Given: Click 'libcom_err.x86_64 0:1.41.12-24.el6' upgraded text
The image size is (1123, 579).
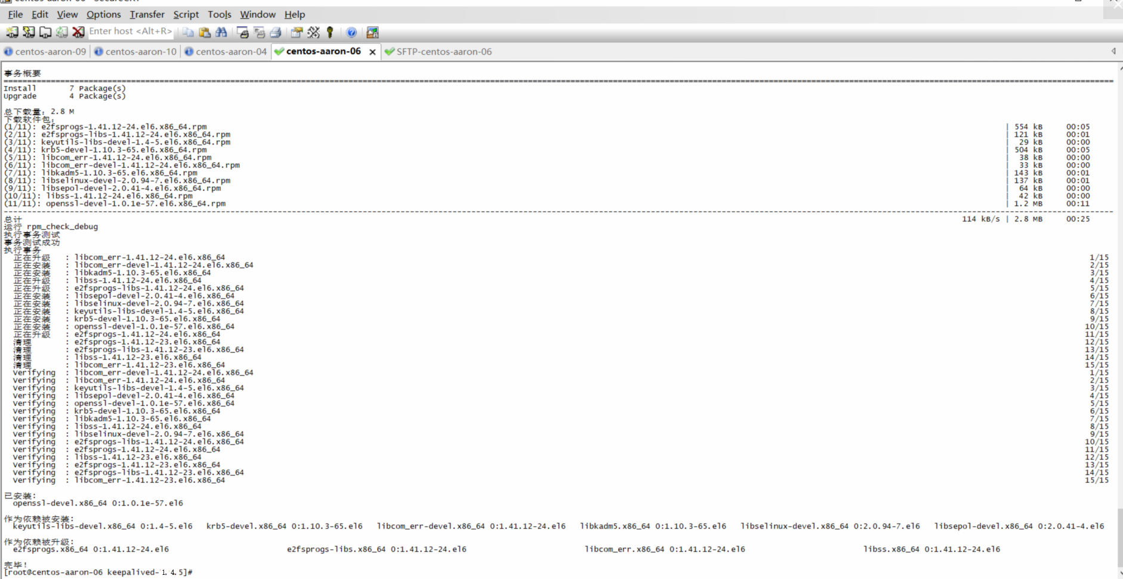Looking at the screenshot, I should pos(665,549).
